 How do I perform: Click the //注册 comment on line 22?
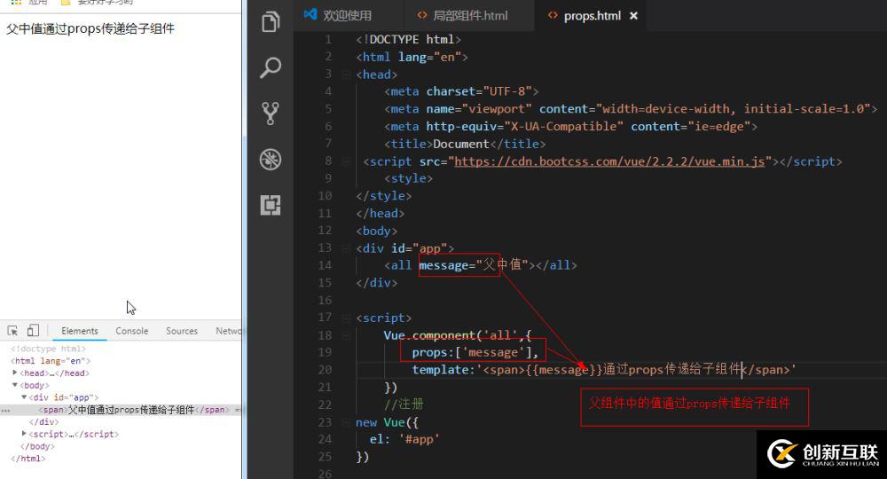click(x=404, y=404)
